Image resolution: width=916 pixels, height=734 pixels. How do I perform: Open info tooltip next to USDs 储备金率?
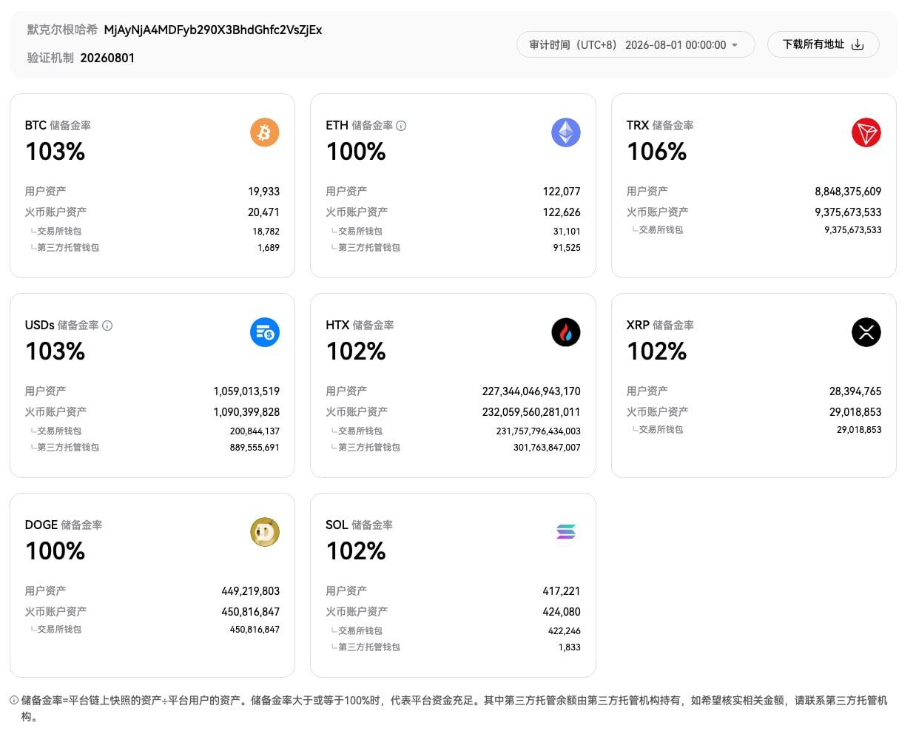107,326
